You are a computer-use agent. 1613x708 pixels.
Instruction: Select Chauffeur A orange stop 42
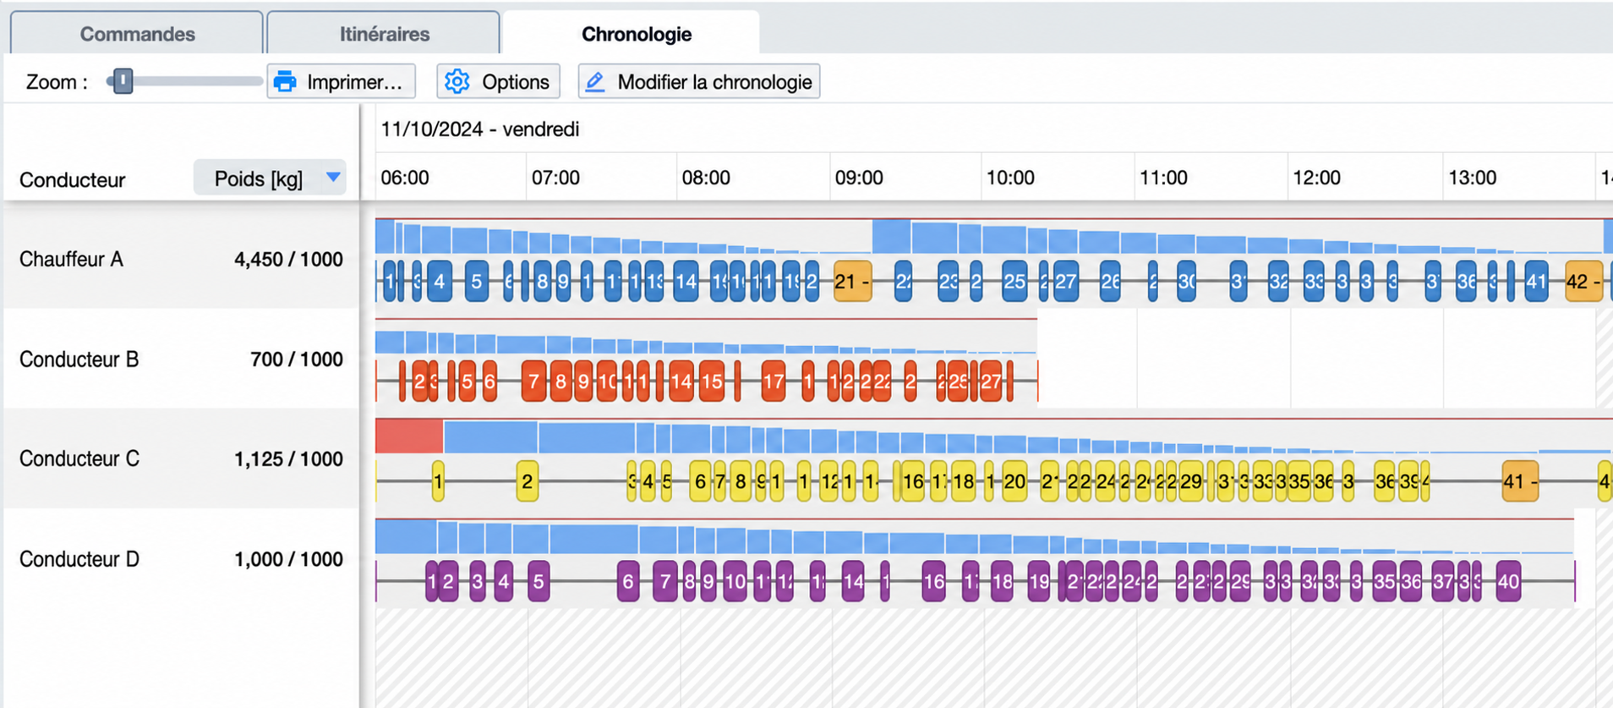(x=1583, y=281)
